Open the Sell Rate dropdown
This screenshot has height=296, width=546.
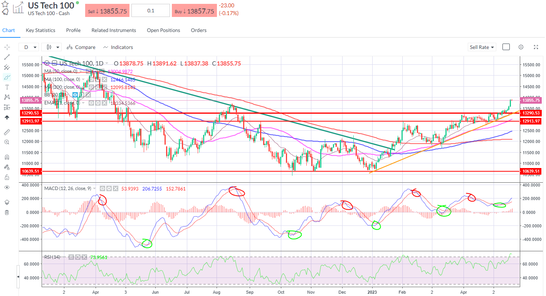click(x=482, y=47)
